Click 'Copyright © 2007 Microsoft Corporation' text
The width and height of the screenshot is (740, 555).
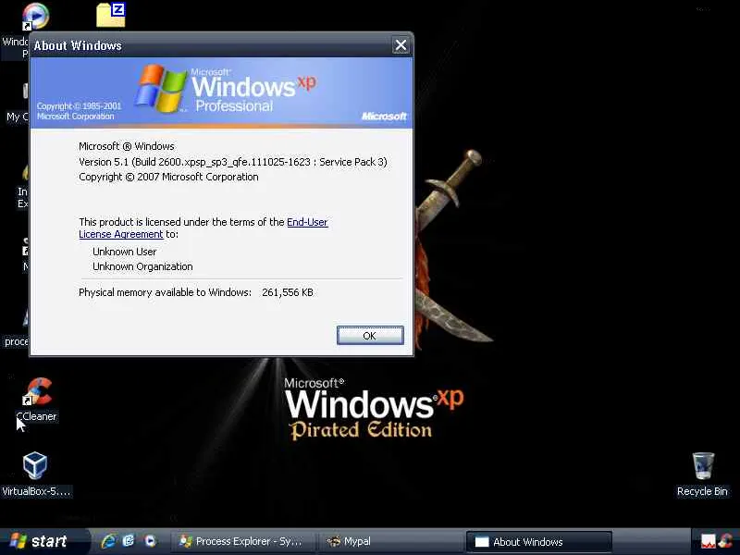168,177
